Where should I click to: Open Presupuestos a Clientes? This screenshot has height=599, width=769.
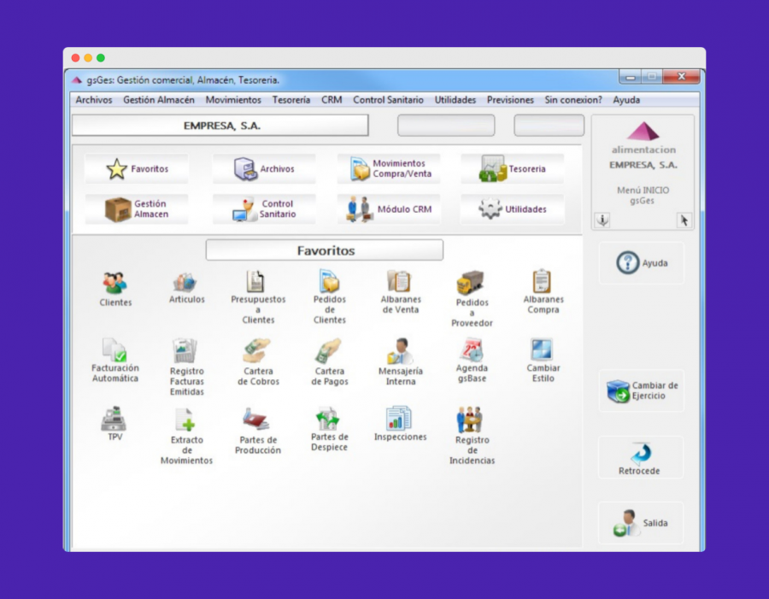(x=258, y=297)
